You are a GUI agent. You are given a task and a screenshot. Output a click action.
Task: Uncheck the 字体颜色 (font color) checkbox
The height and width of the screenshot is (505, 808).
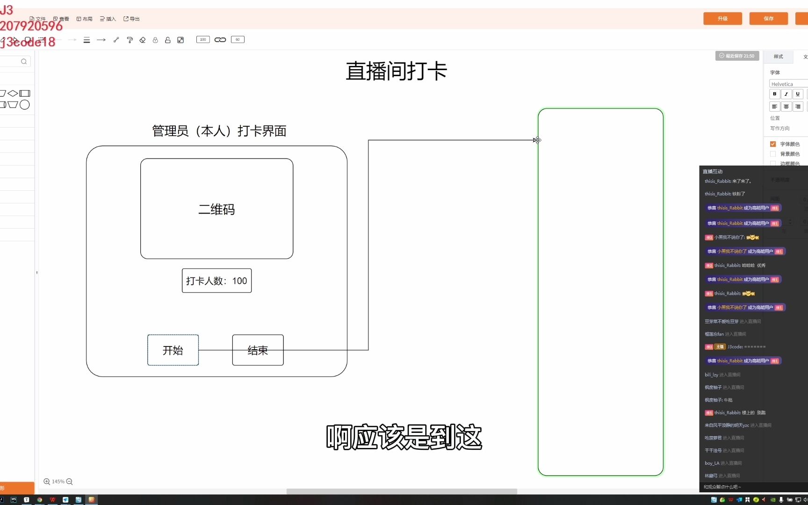click(773, 144)
